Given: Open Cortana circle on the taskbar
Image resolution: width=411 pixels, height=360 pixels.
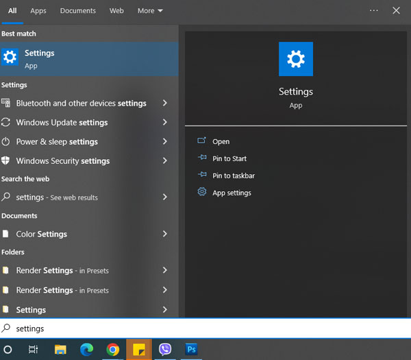Looking at the screenshot, I should pyautogui.click(x=8, y=350).
